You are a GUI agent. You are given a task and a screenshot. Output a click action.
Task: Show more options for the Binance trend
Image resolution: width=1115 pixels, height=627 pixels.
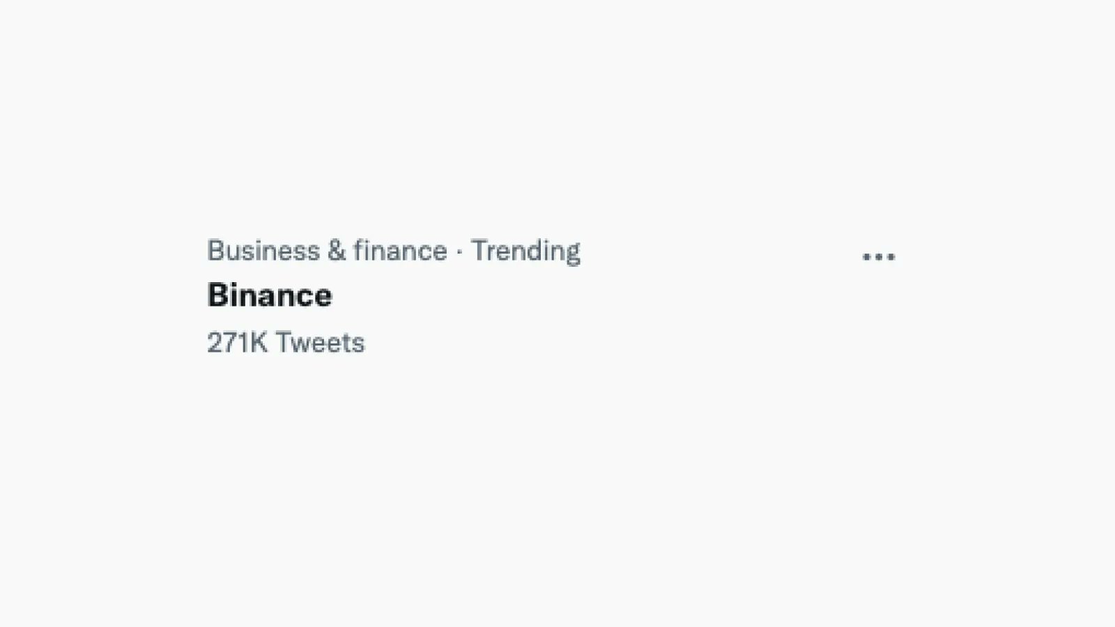878,257
